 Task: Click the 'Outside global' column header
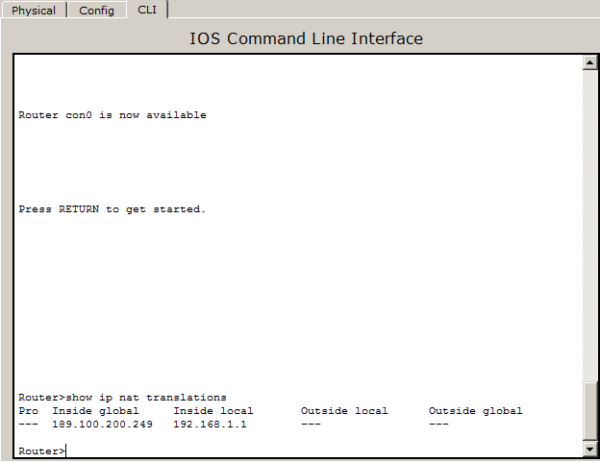[475, 411]
